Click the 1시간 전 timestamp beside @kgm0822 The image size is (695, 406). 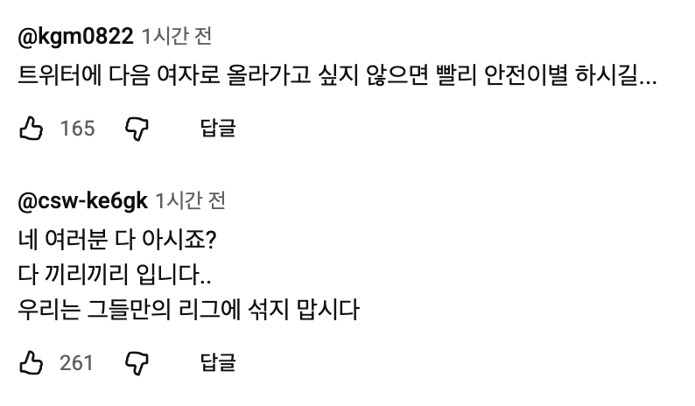(176, 36)
